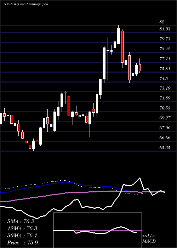This screenshot has width=177, height=248.
Task: Select the 79.73 price axis label
Action: point(165,39)
